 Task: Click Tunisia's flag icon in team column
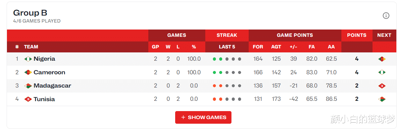pos(28,99)
